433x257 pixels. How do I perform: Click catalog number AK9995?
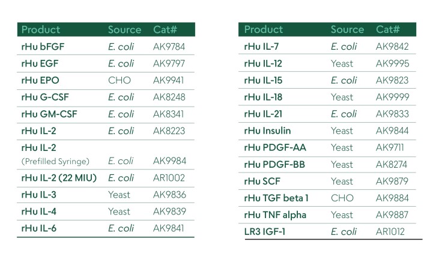click(392, 63)
